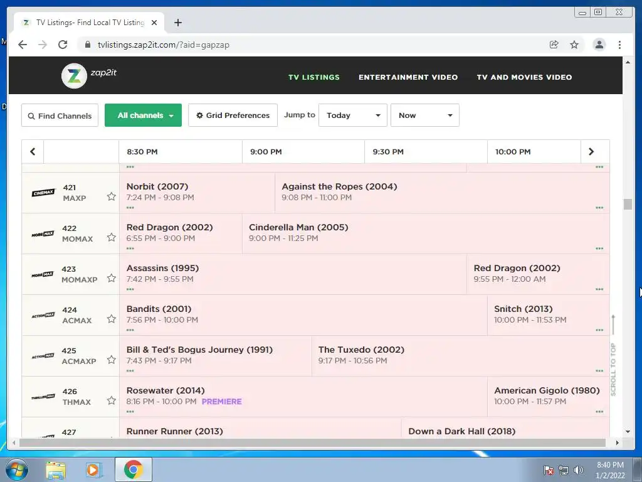Favorite channel 426 THMAX star
This screenshot has height=482, width=642.
tap(112, 400)
